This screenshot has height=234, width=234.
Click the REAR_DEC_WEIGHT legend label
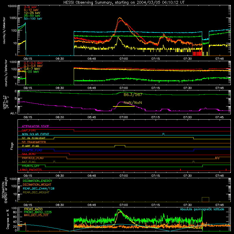tap(36, 192)
